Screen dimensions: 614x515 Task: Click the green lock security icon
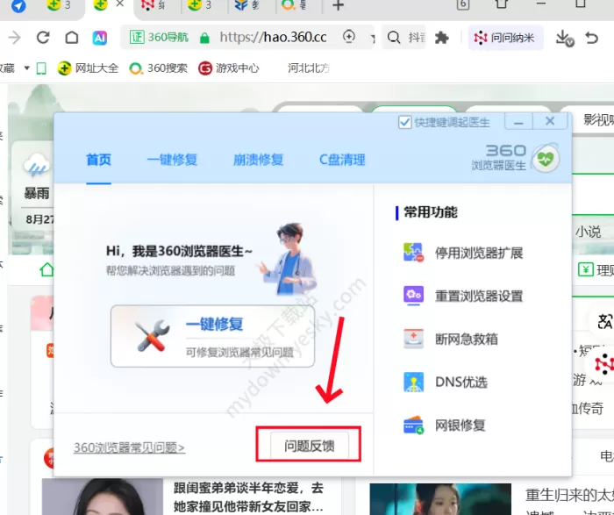[204, 38]
